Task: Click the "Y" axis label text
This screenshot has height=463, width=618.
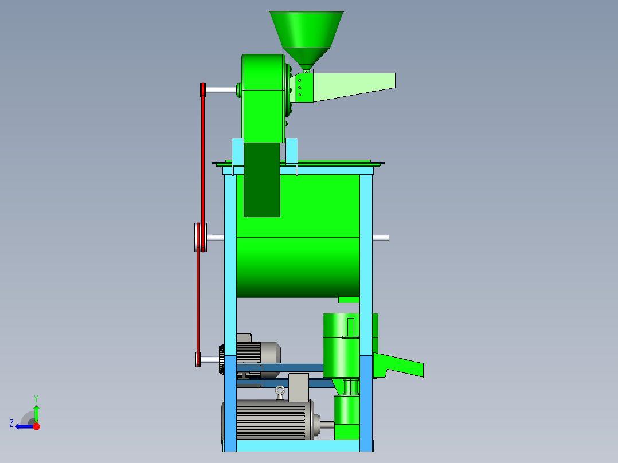Action: click(36, 399)
